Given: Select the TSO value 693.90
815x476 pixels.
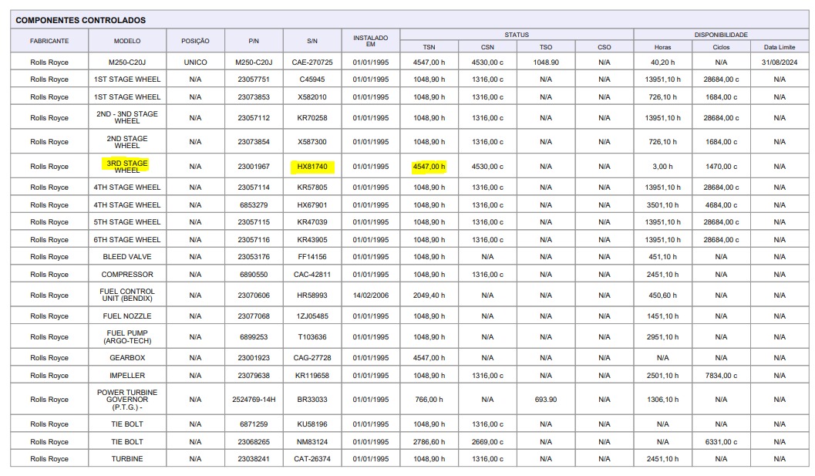Looking at the screenshot, I should [546, 400].
